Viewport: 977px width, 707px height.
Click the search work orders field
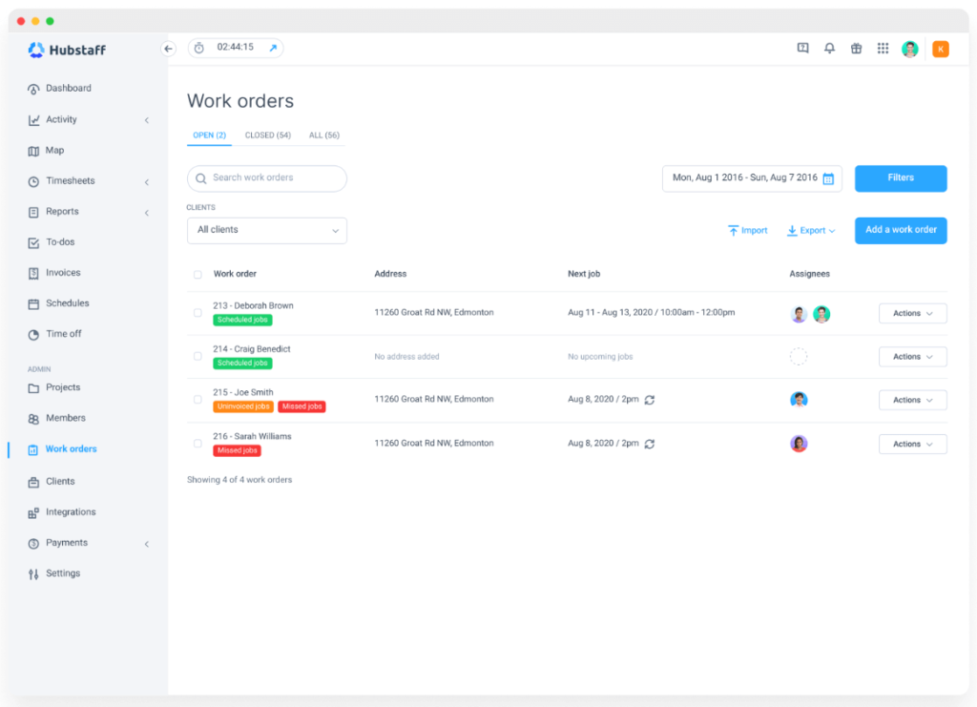point(266,178)
